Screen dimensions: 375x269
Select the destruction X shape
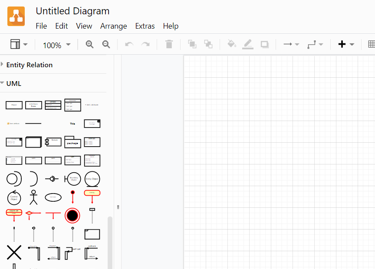pyautogui.click(x=14, y=253)
